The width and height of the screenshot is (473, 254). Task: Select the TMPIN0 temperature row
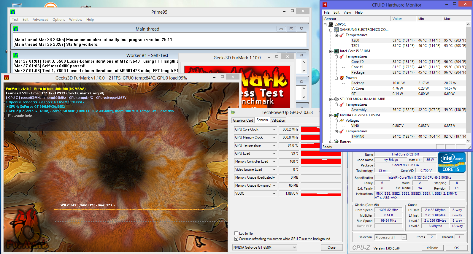(395, 136)
